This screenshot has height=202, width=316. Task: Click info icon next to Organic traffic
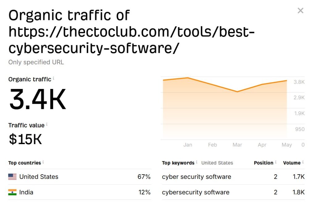(x=53, y=79)
